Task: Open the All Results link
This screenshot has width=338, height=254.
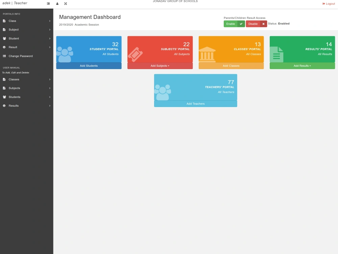Action: 325,54
